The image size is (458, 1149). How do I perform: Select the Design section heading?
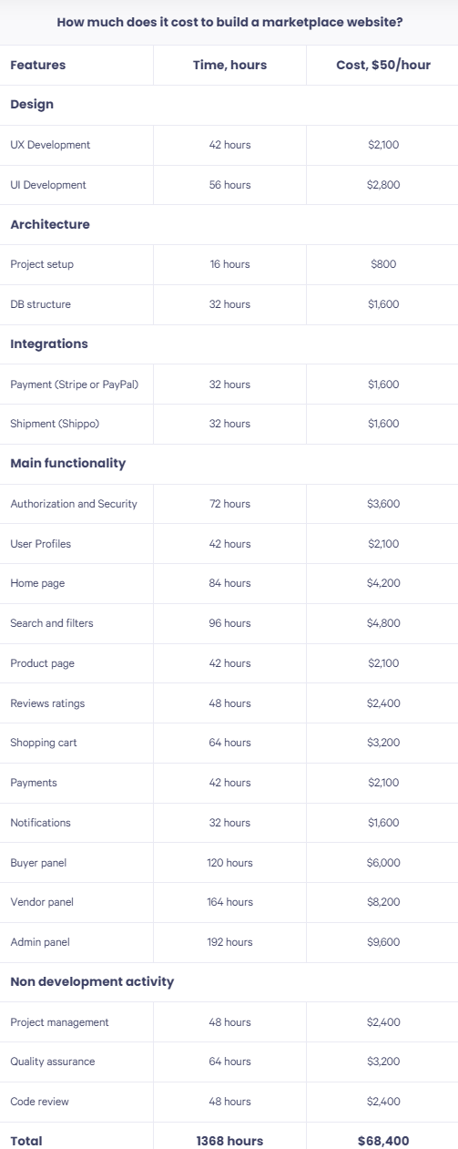tap(32, 105)
